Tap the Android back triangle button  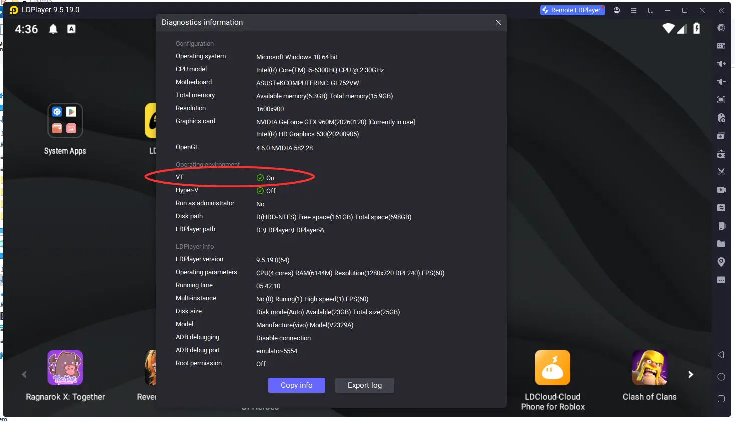pyautogui.click(x=721, y=355)
